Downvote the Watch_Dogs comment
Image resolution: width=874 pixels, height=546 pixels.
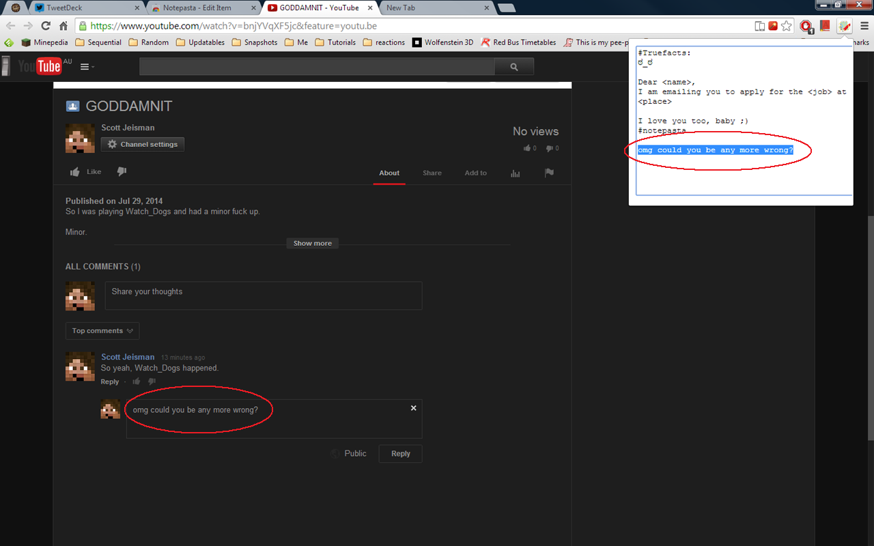pyautogui.click(x=152, y=382)
